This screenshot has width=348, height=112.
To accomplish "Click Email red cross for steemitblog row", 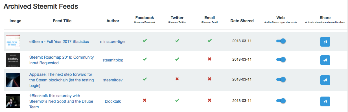I will click(210, 59).
